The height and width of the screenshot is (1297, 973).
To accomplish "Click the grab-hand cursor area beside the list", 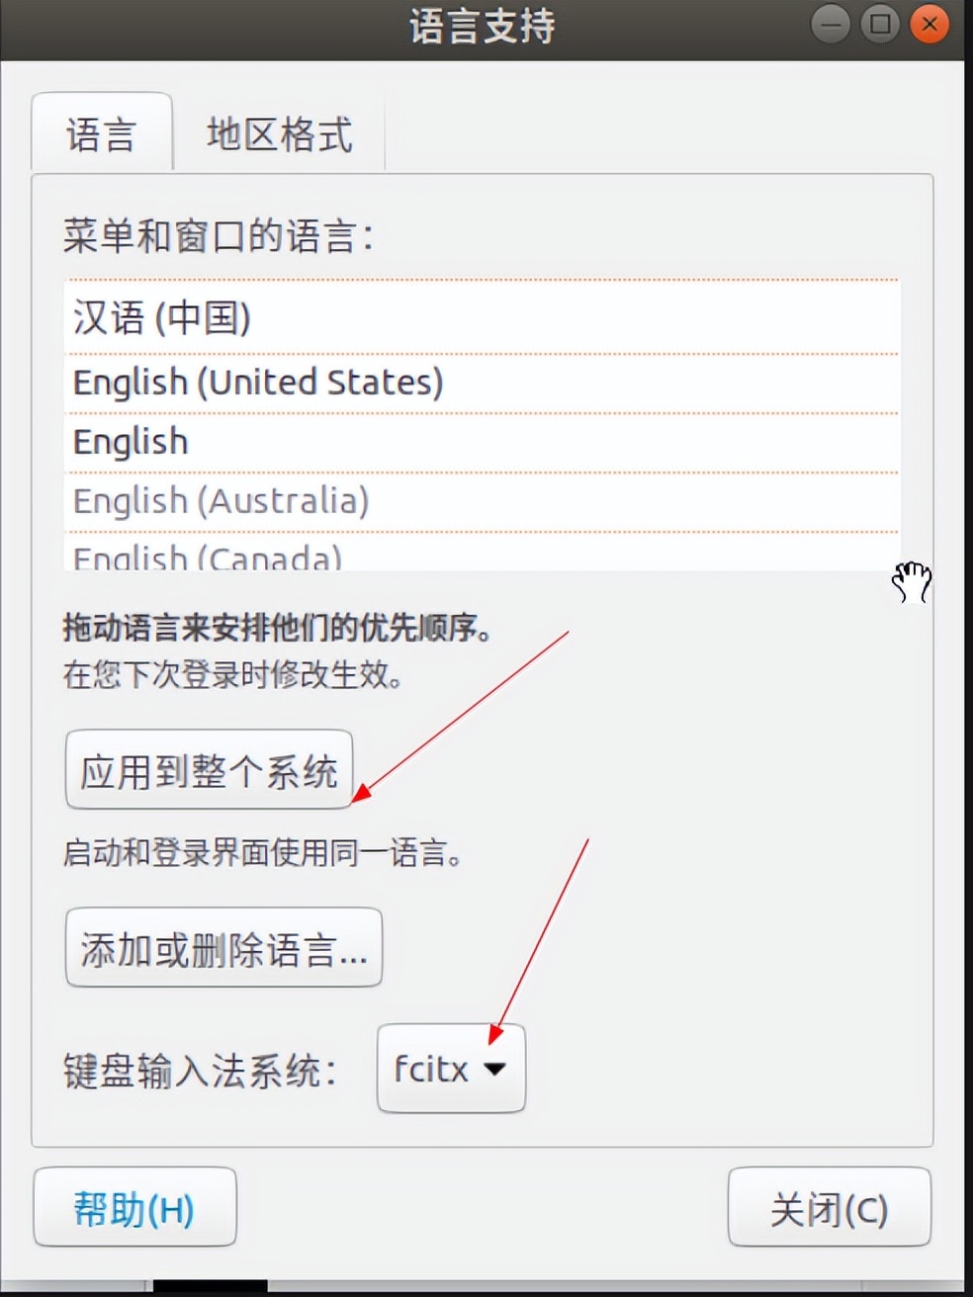I will [910, 583].
